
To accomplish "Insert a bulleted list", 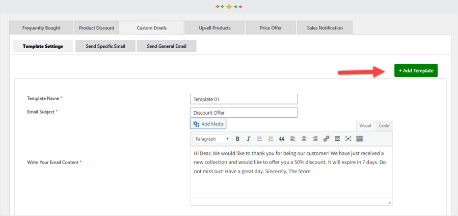I will click(260, 139).
